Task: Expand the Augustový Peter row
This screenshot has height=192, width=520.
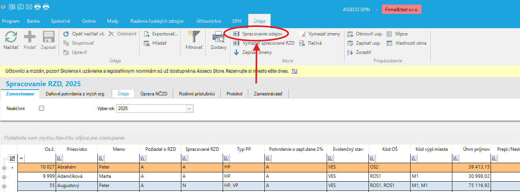Action: 4,186
